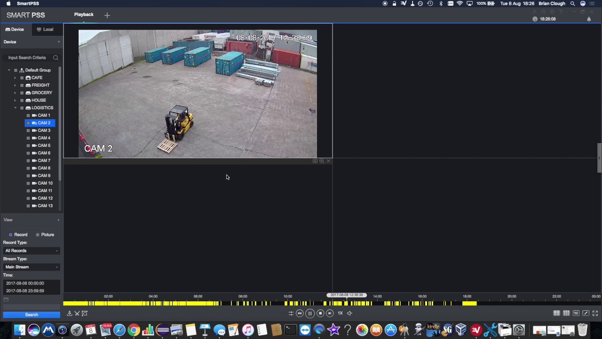Expand the Device panel header arrow
Viewport: 602px width, 339px height.
click(x=59, y=42)
